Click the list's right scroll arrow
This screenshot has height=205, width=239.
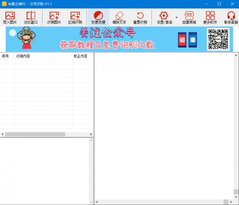coord(91,134)
